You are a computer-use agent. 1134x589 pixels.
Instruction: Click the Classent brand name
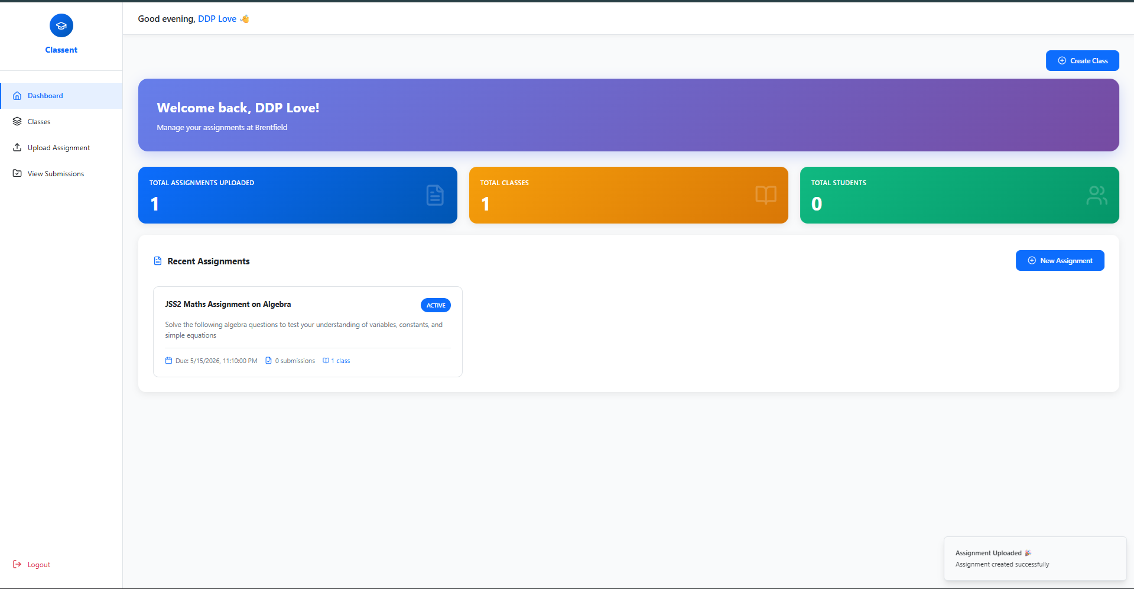pyautogui.click(x=61, y=50)
